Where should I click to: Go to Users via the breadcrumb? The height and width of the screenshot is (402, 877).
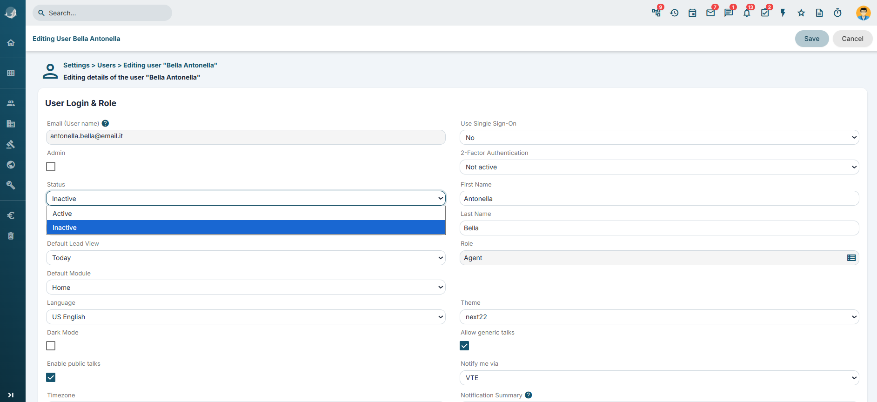click(107, 65)
